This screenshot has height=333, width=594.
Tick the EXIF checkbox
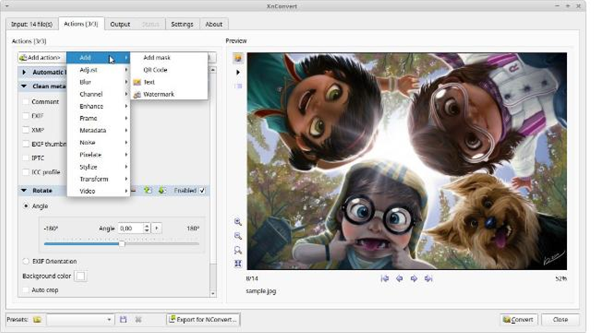tap(26, 116)
